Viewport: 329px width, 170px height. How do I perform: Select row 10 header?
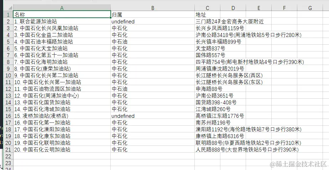(x=8, y=75)
